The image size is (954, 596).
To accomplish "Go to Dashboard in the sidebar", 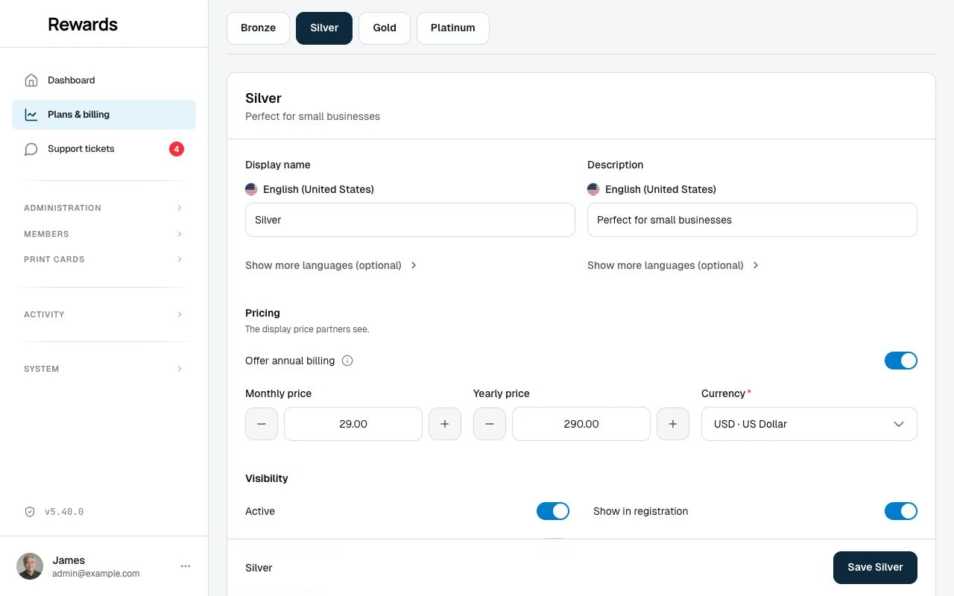I will coord(104,80).
